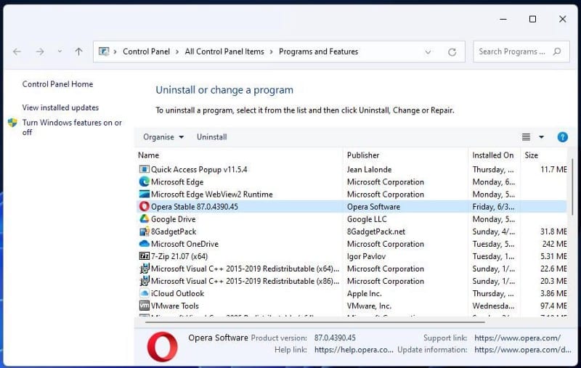Open View installed updates link

click(60, 107)
